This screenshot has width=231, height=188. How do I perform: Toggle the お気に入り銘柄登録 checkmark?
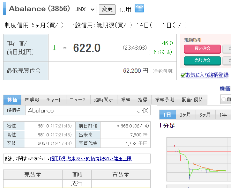pos(183,76)
